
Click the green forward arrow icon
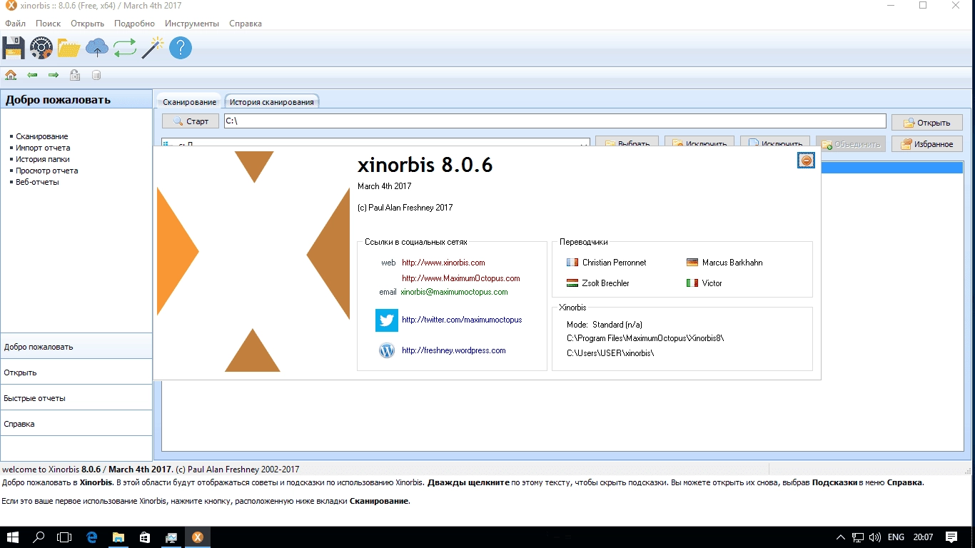pyautogui.click(x=54, y=75)
